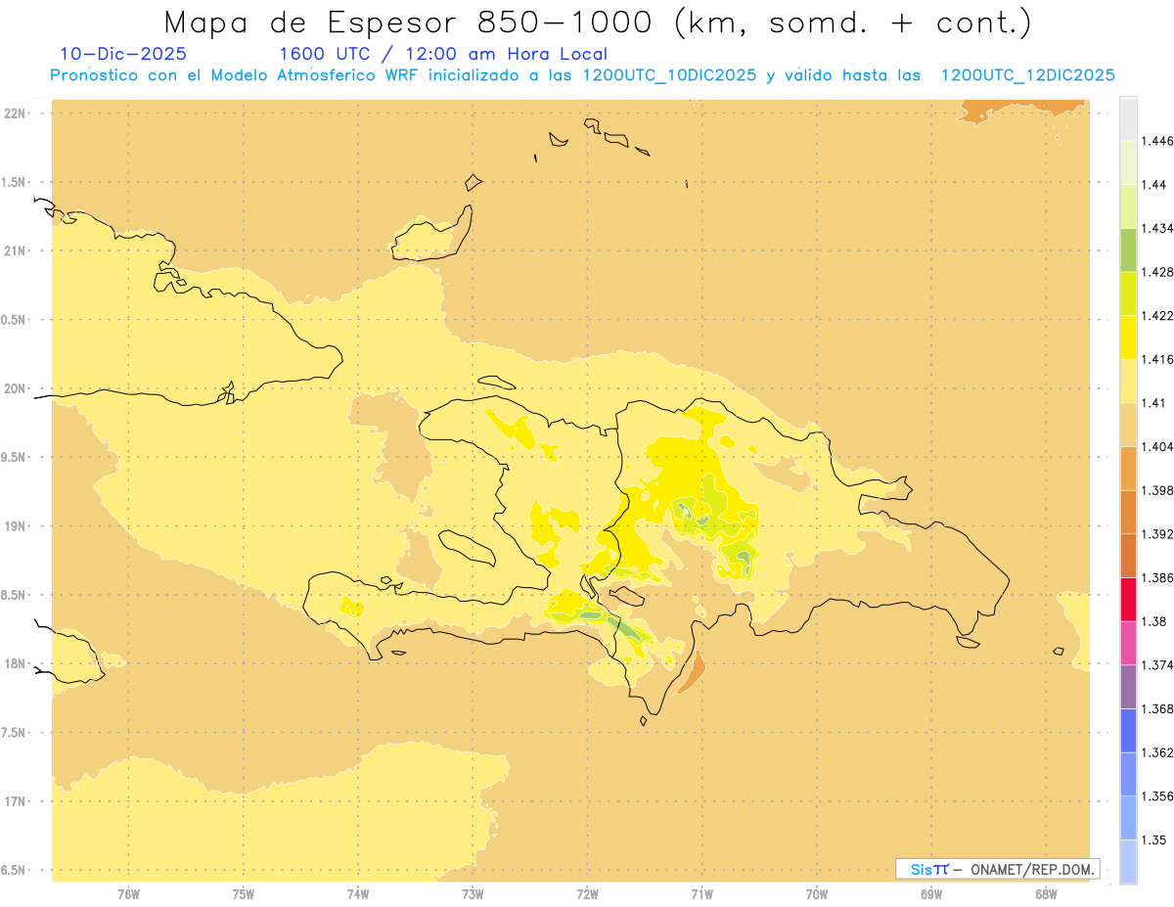Select the legend value '1.398'

point(1158,490)
